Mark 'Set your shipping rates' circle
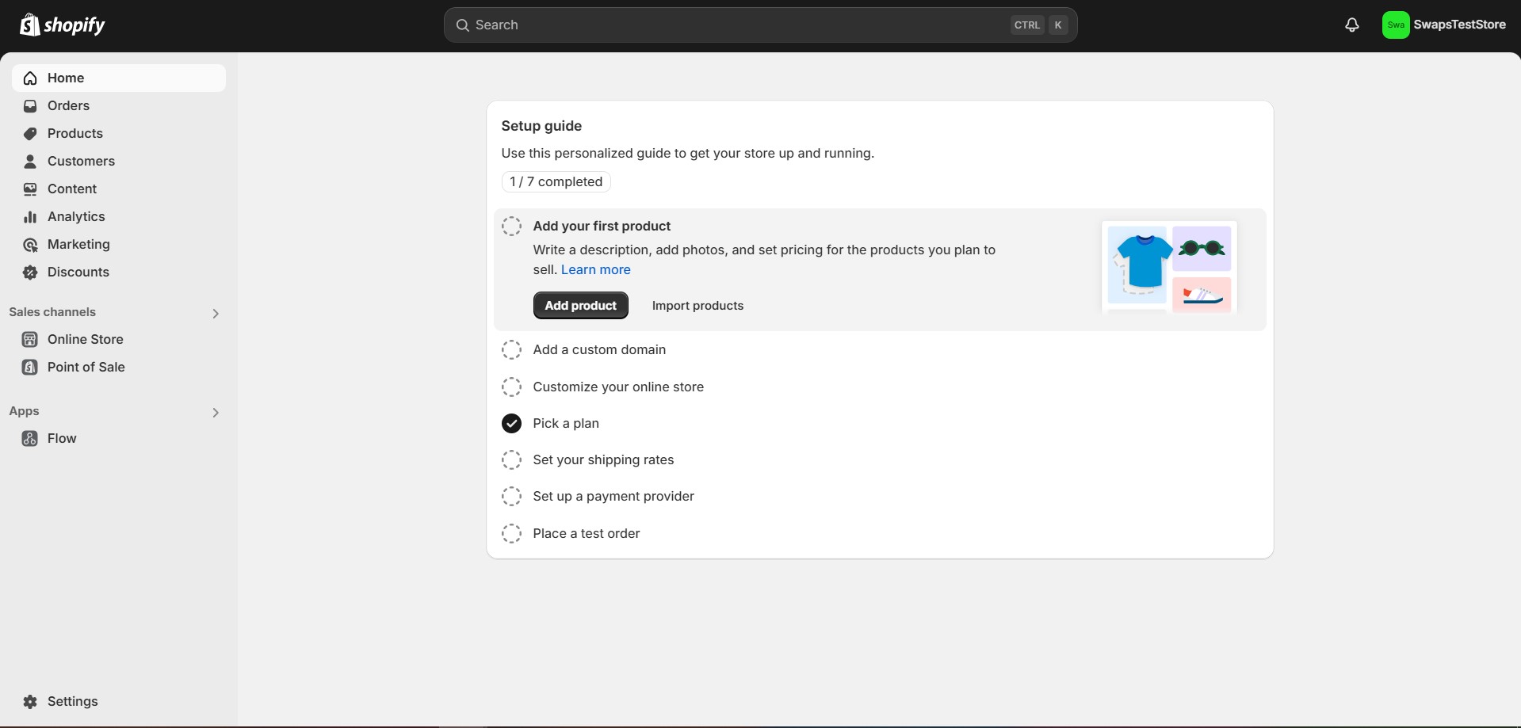Image resolution: width=1521 pixels, height=728 pixels. (x=512, y=459)
